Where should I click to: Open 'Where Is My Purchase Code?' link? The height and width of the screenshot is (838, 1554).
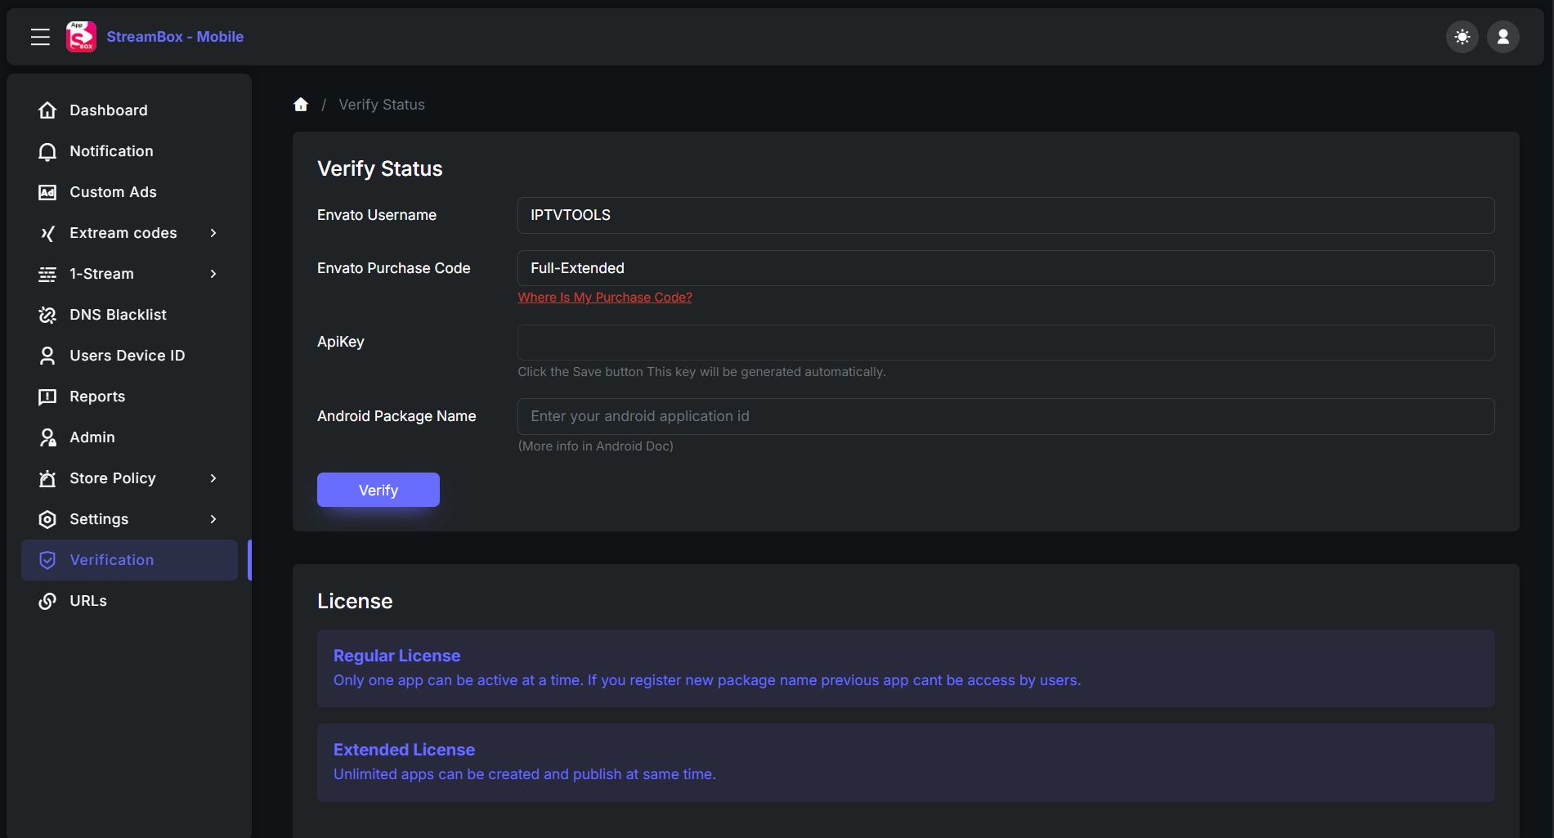tap(605, 298)
